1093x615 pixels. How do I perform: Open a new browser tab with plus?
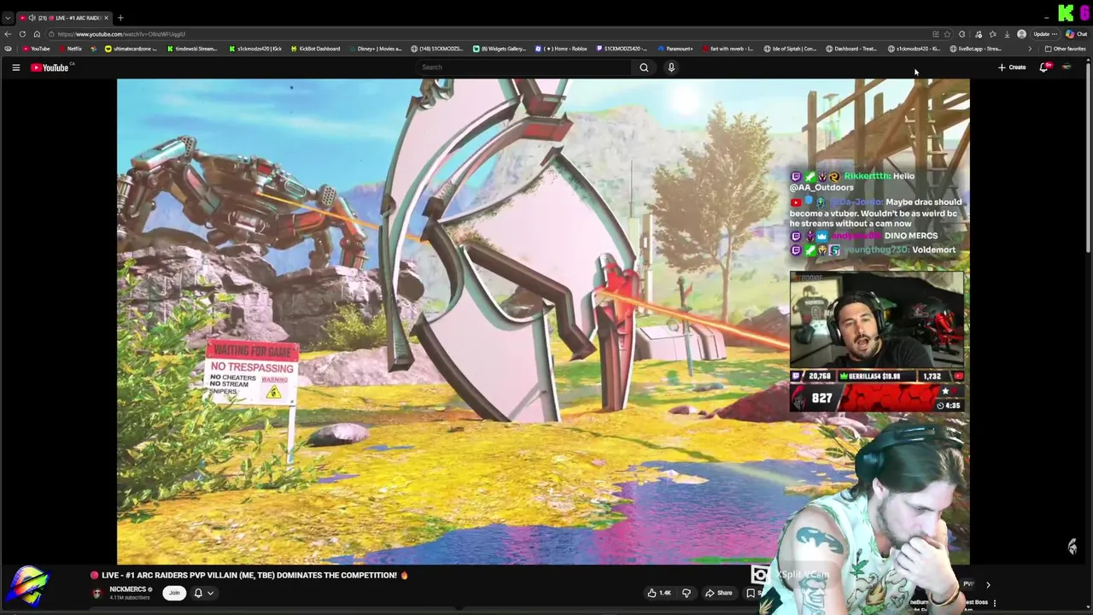[x=120, y=17]
